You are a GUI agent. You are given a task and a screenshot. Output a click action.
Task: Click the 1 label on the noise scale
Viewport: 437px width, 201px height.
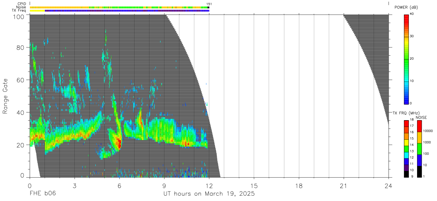(423, 177)
